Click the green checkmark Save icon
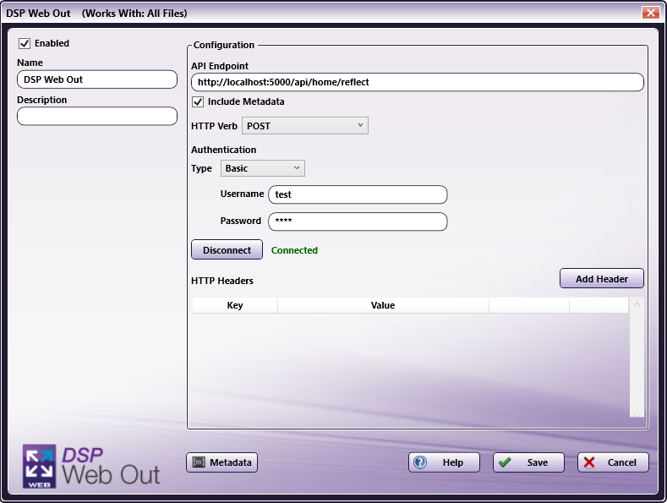This screenshot has width=667, height=503. 505,462
